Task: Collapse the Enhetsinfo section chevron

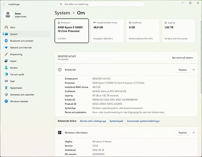Action: tap(194, 70)
